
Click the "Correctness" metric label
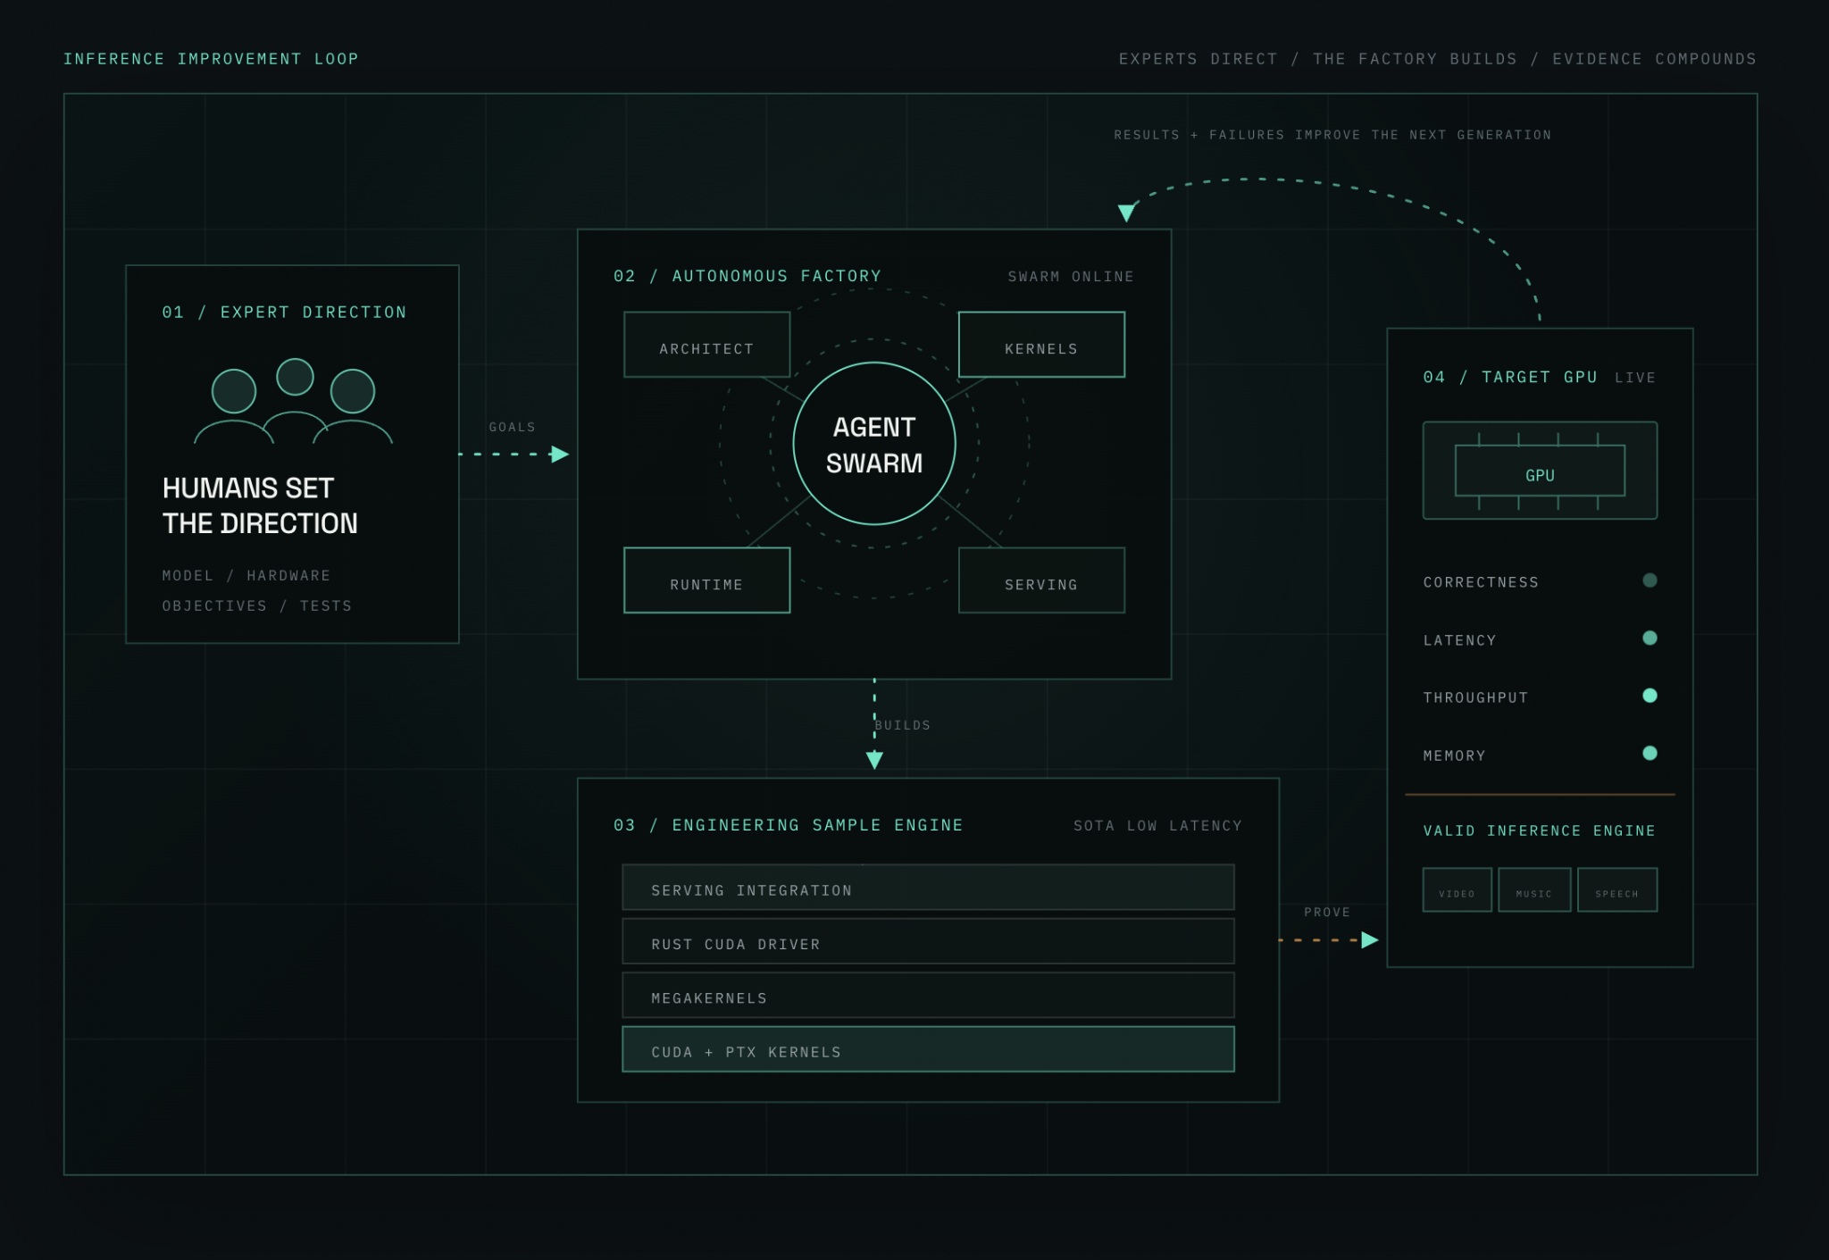tap(1481, 582)
